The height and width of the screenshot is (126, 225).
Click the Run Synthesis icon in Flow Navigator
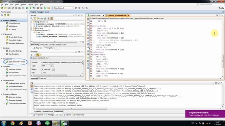pos(7,72)
